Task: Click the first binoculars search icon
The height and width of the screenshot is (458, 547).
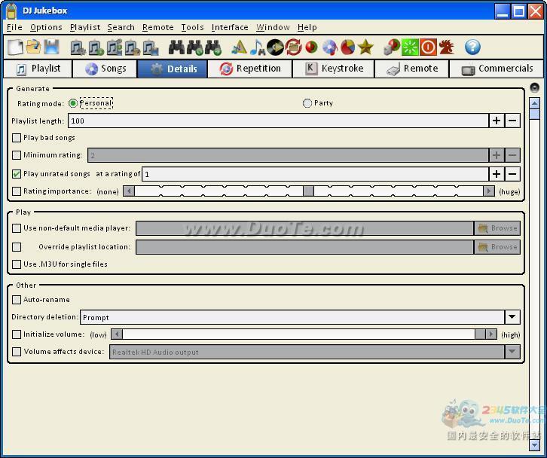Action: tap(176, 47)
